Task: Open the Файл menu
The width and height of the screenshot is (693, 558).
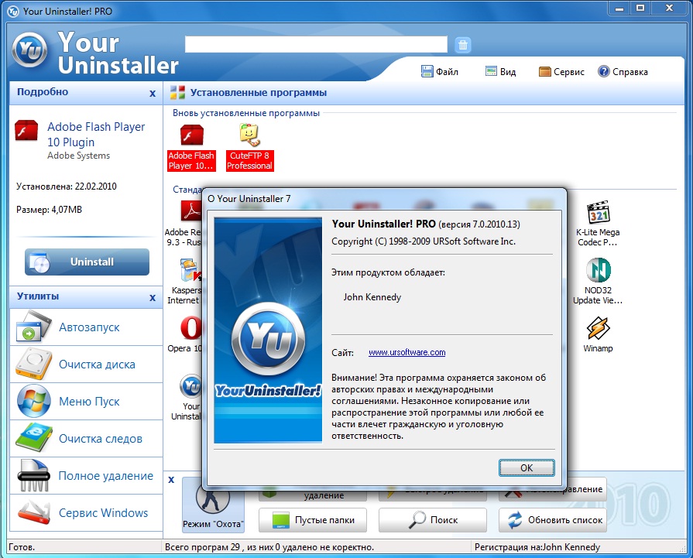Action: [439, 72]
